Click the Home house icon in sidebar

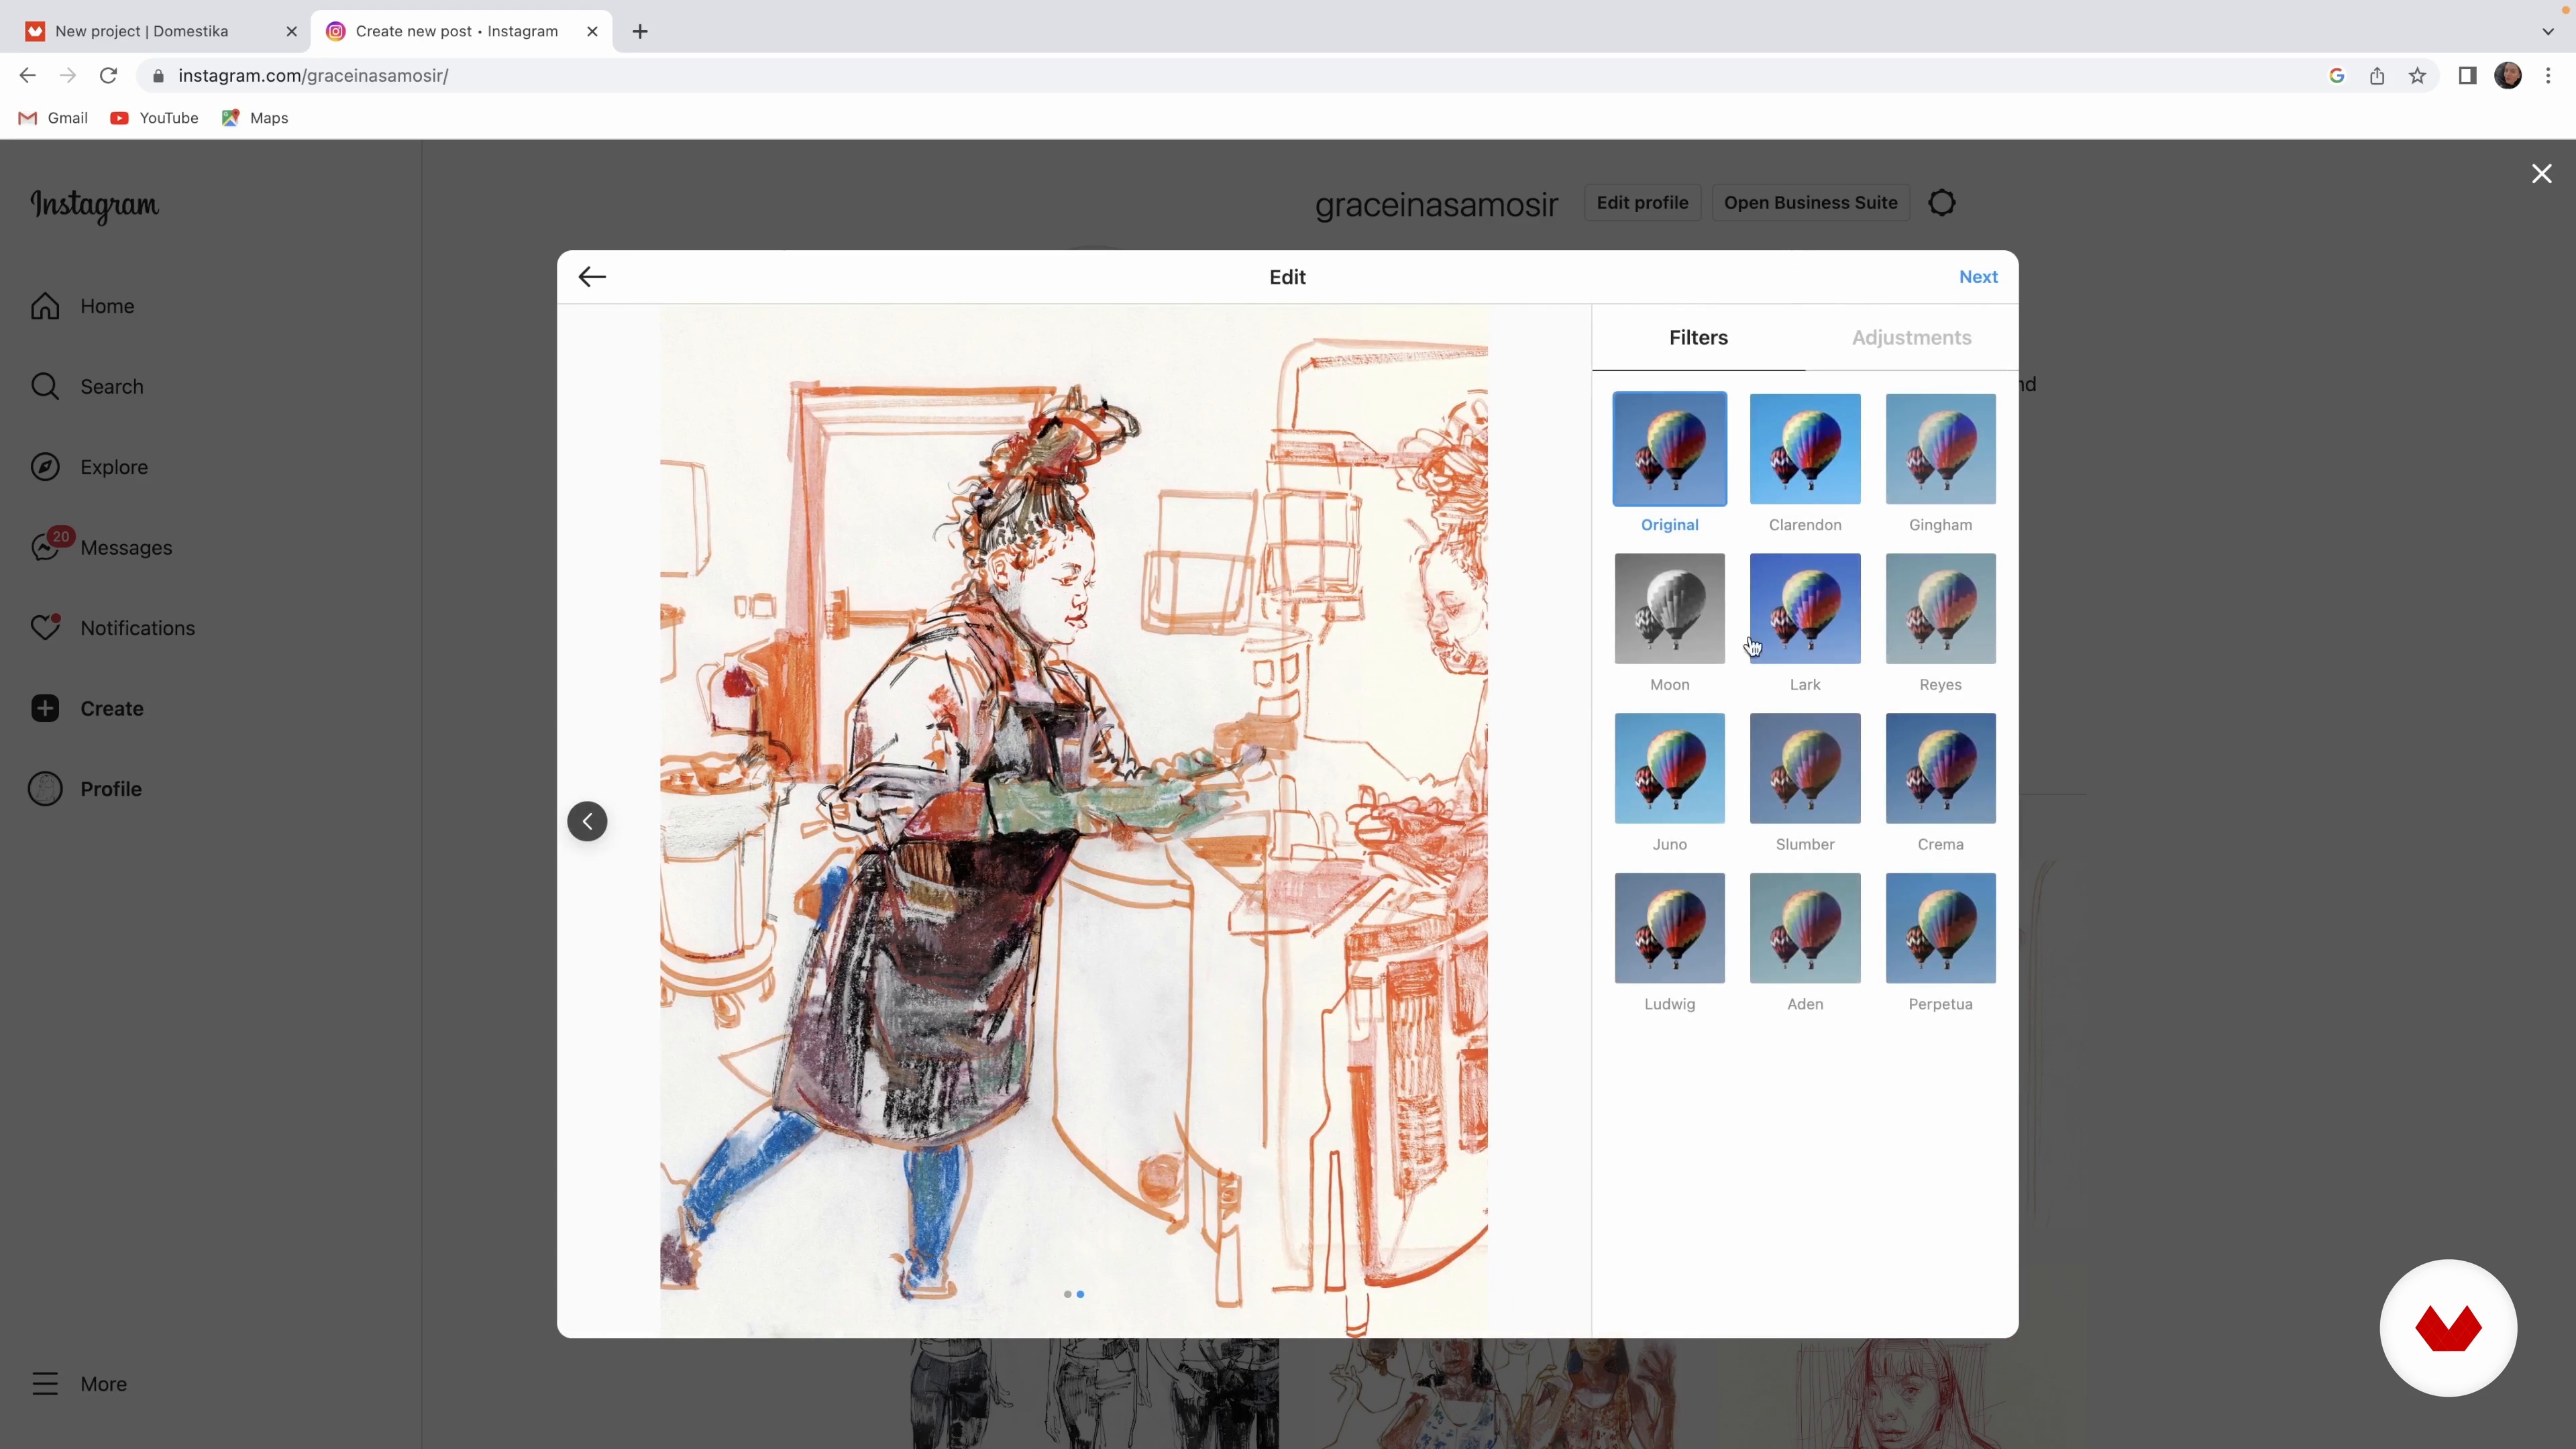[45, 306]
